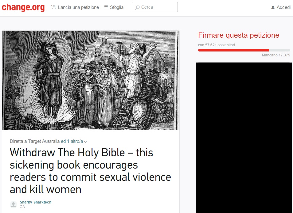Click the user silhouette icon near Accedi

[273, 7]
